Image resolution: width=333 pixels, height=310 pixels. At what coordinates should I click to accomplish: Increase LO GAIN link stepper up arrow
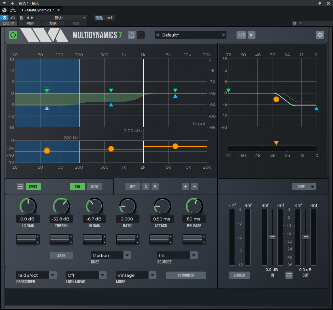[x=38, y=237]
